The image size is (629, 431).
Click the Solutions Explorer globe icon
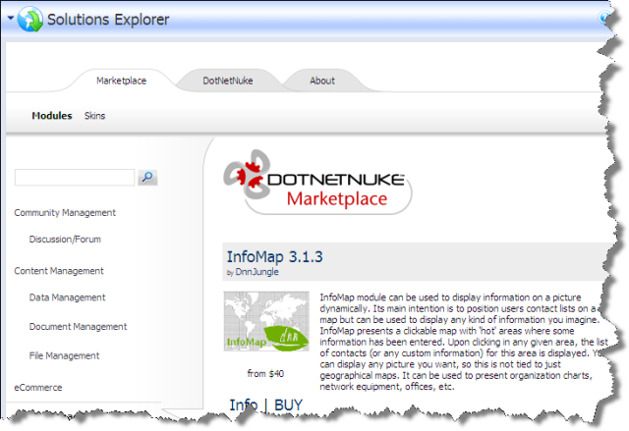pos(30,20)
